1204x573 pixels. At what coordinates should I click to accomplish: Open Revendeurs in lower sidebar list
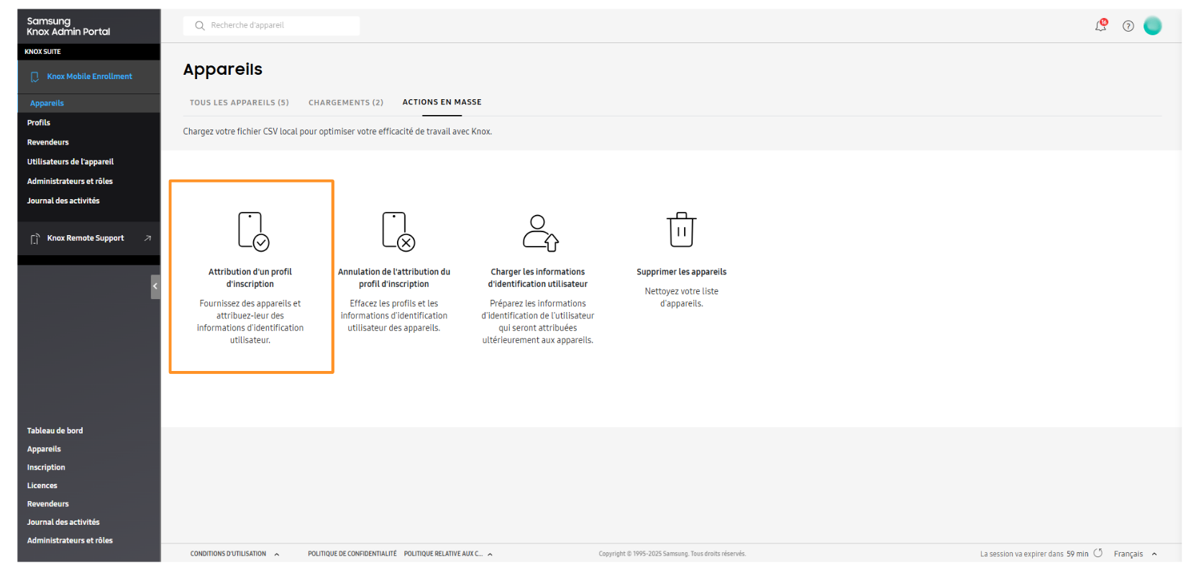48,504
